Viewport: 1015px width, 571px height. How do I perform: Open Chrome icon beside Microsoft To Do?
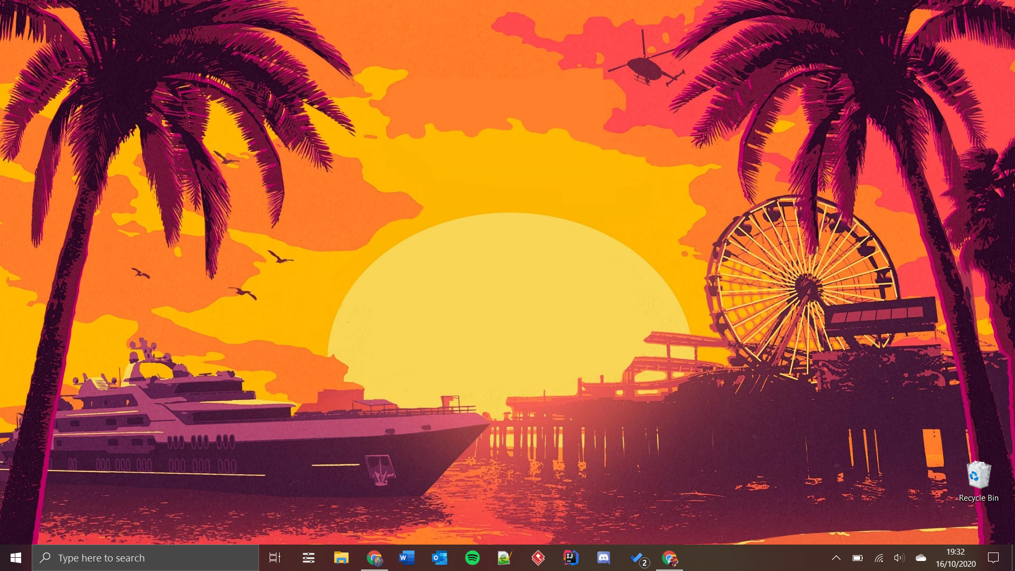[669, 558]
